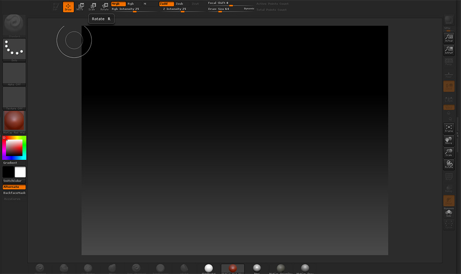Toggle the Floor grid icon
Viewport: 461px width, 274px height.
tap(449, 74)
